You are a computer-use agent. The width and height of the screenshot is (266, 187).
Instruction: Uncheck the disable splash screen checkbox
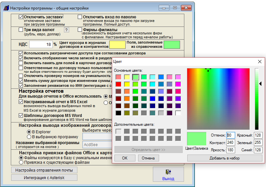click(x=21, y=17)
